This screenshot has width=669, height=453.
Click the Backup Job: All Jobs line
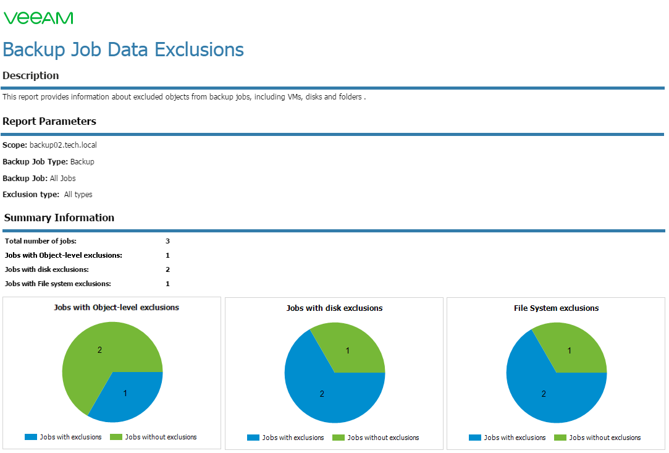39,179
